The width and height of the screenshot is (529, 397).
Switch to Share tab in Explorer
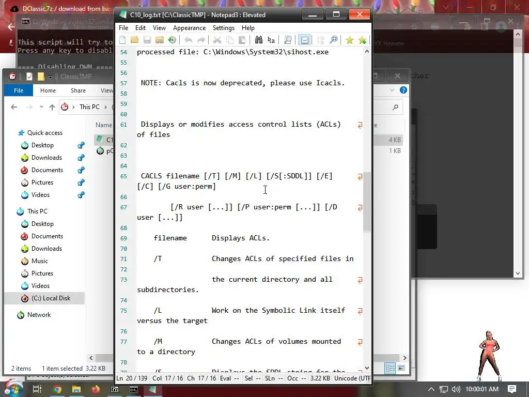[x=79, y=90]
